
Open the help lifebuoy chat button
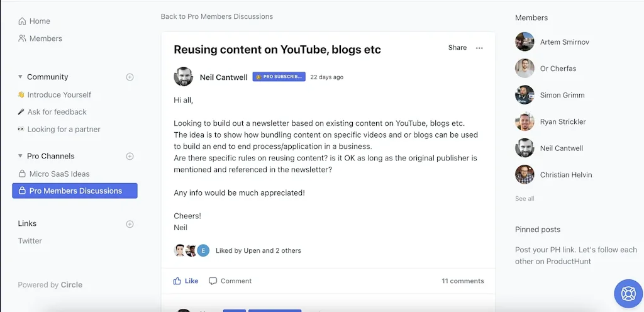[628, 294]
